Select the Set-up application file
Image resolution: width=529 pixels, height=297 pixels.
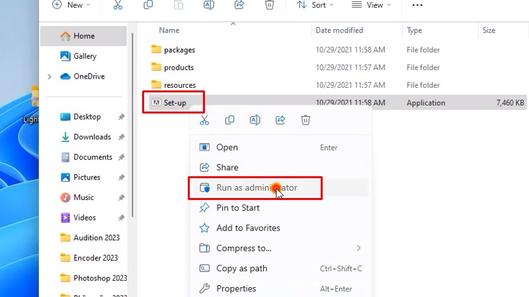point(173,103)
